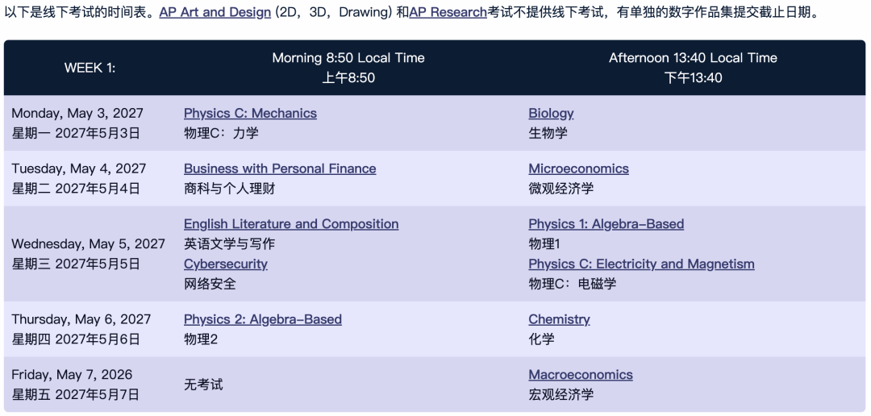Open English Literature and Composition link
Screen dimensions: 871x416
[291, 224]
